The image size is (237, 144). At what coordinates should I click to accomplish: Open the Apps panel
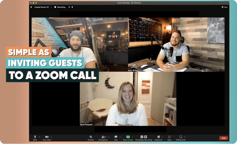(169, 138)
